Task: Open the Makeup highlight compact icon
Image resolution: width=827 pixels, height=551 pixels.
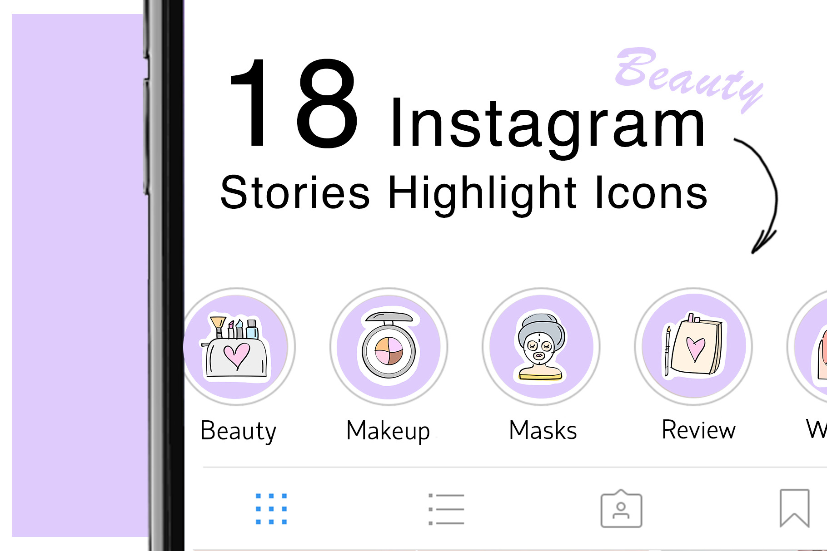Action: pos(389,347)
